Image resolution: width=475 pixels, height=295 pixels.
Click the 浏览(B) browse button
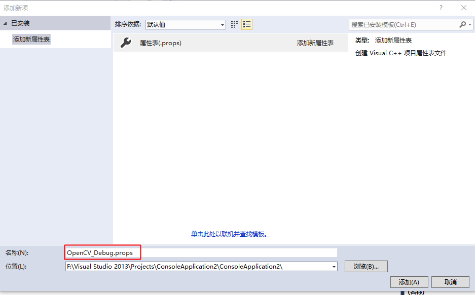[366, 266]
